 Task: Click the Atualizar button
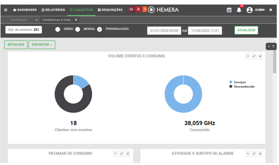(246, 31)
